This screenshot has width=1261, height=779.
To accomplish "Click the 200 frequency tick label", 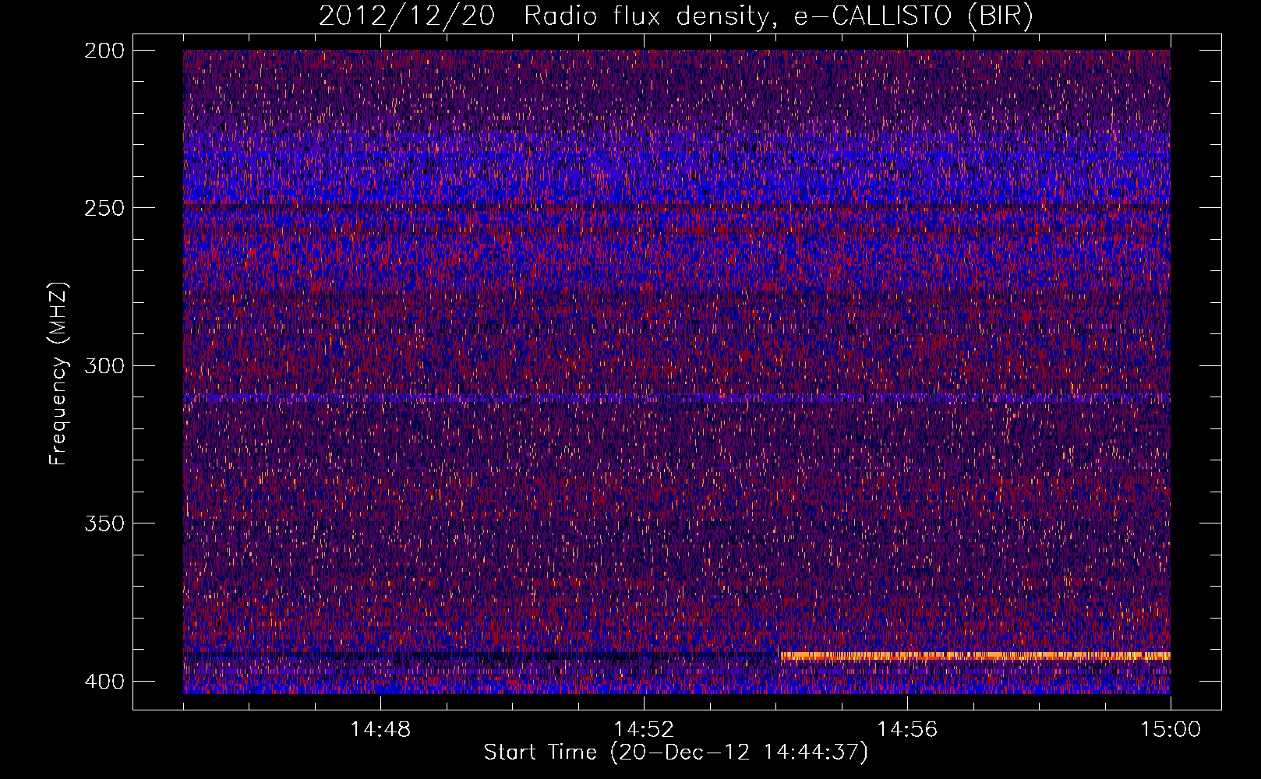I will coord(104,50).
